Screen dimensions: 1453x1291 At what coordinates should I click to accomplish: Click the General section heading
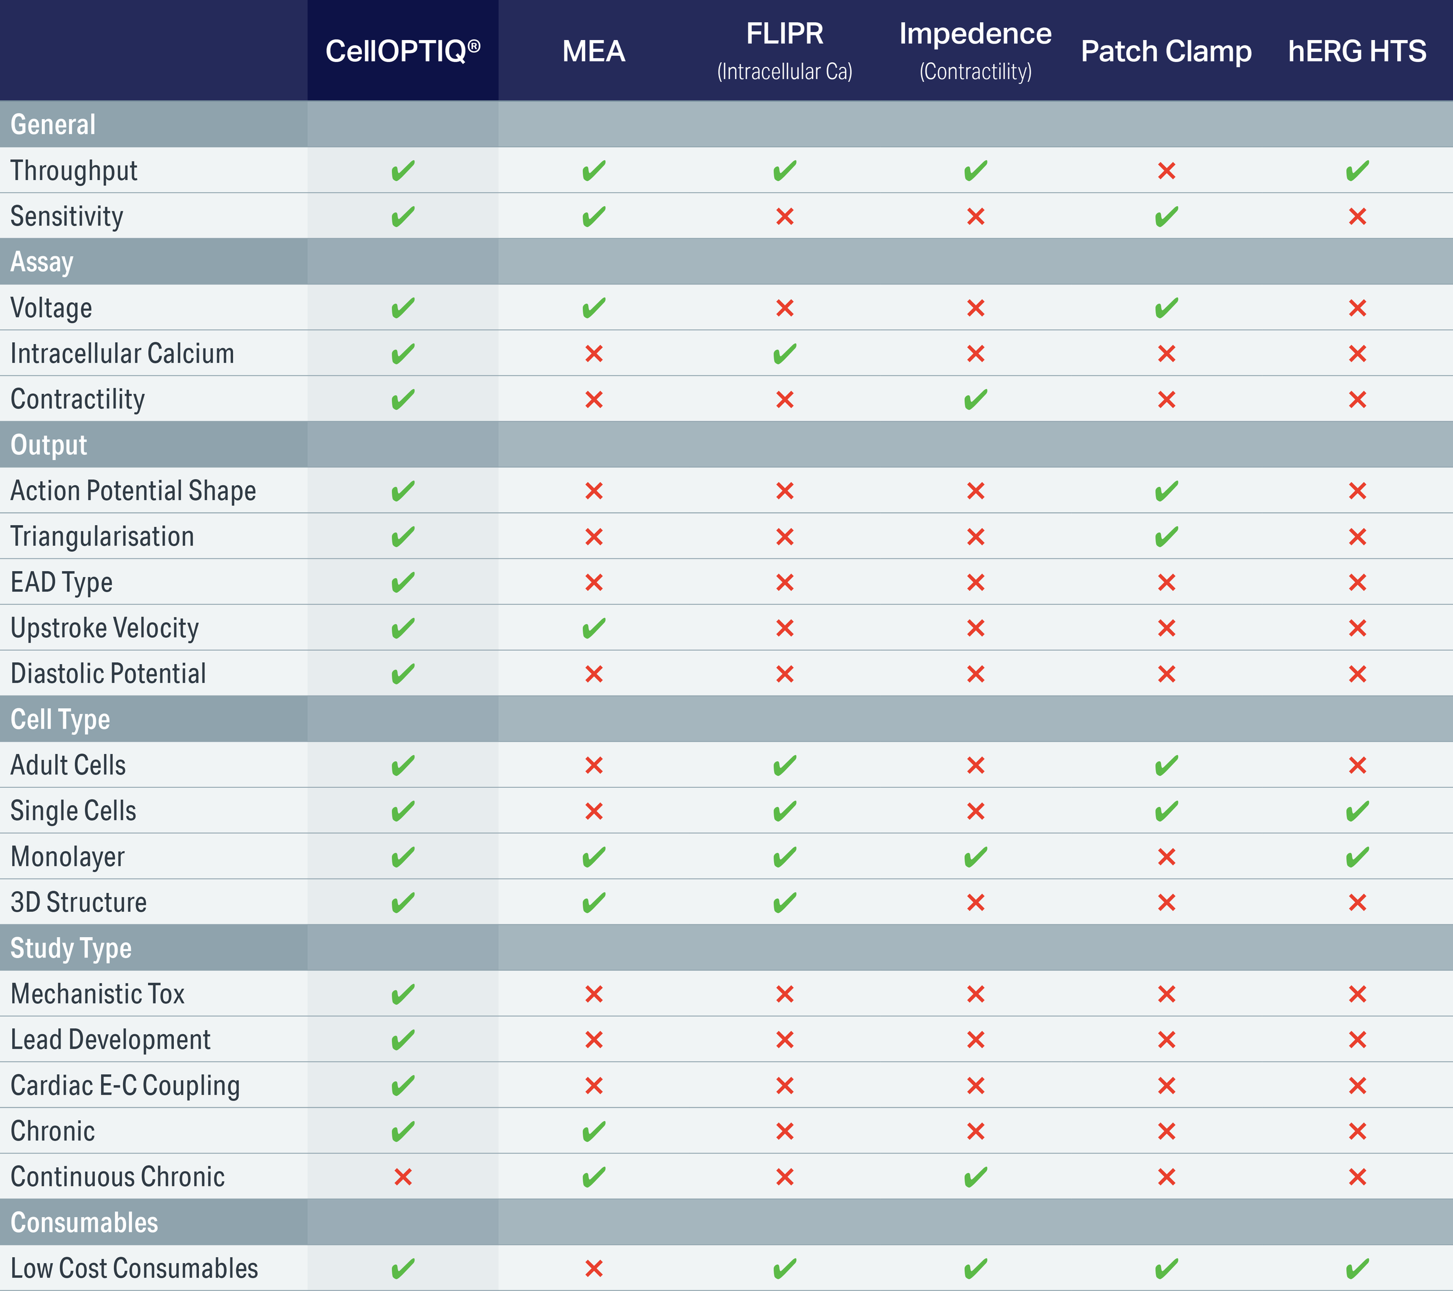point(53,124)
